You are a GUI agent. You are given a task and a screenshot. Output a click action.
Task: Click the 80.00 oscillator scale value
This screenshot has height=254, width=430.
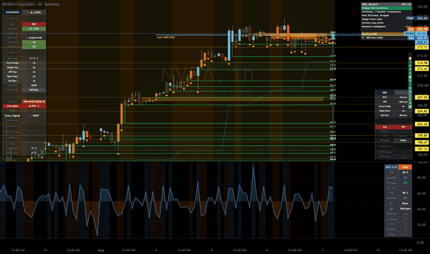[421, 178]
